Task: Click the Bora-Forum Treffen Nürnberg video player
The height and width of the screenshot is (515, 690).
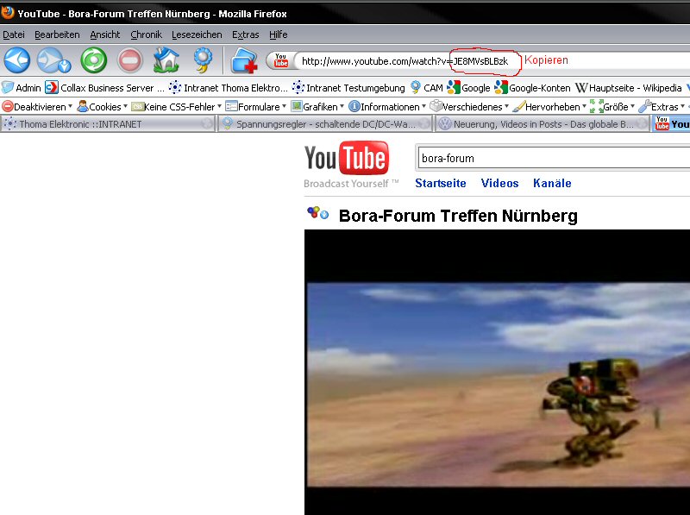Action: pos(498,373)
